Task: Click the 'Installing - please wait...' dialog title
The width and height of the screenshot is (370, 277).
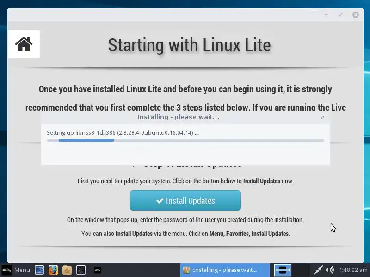Action: 179,117
